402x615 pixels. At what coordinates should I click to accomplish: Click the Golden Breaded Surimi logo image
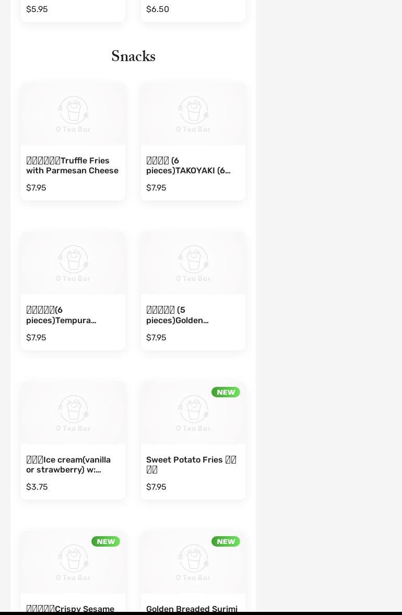tap(193, 562)
